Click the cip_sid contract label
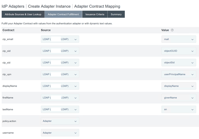The image size is (199, 139). (6, 63)
